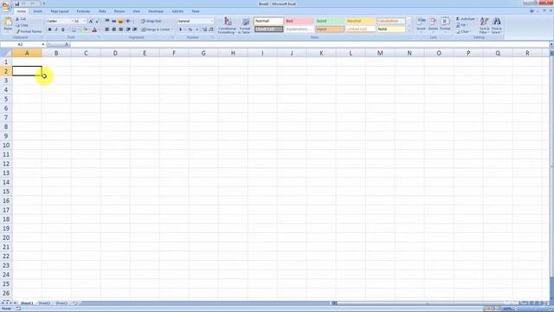This screenshot has width=554, height=312.
Task: Apply the Normal cell style
Action: 268,21
